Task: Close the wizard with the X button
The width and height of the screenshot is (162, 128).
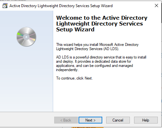Action: (156, 5)
